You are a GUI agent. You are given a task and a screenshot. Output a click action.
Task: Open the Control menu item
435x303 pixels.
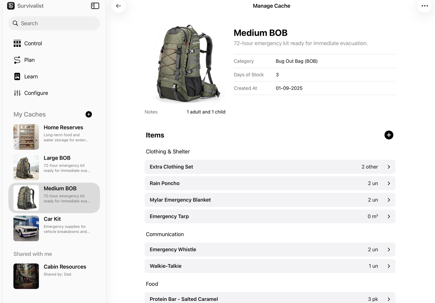[x=54, y=43]
